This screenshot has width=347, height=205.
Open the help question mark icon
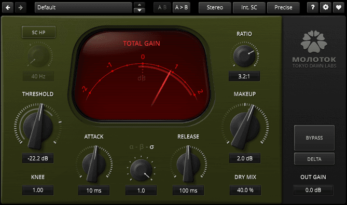coord(313,8)
